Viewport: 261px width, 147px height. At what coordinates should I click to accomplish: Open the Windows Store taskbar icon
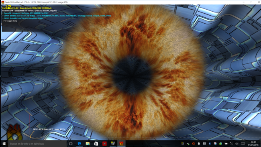tap(96, 143)
